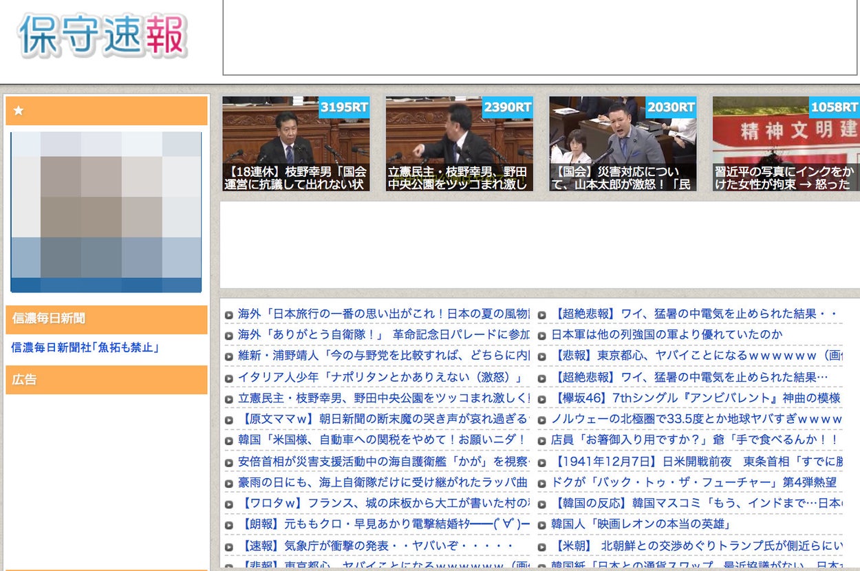Viewport: 860px width, 571px height.
Task: Select the 広告 sidebar section header
Action: (106, 379)
